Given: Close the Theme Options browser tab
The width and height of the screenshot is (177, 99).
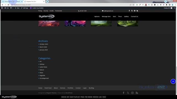Looking at the screenshot, I should pos(22,2).
